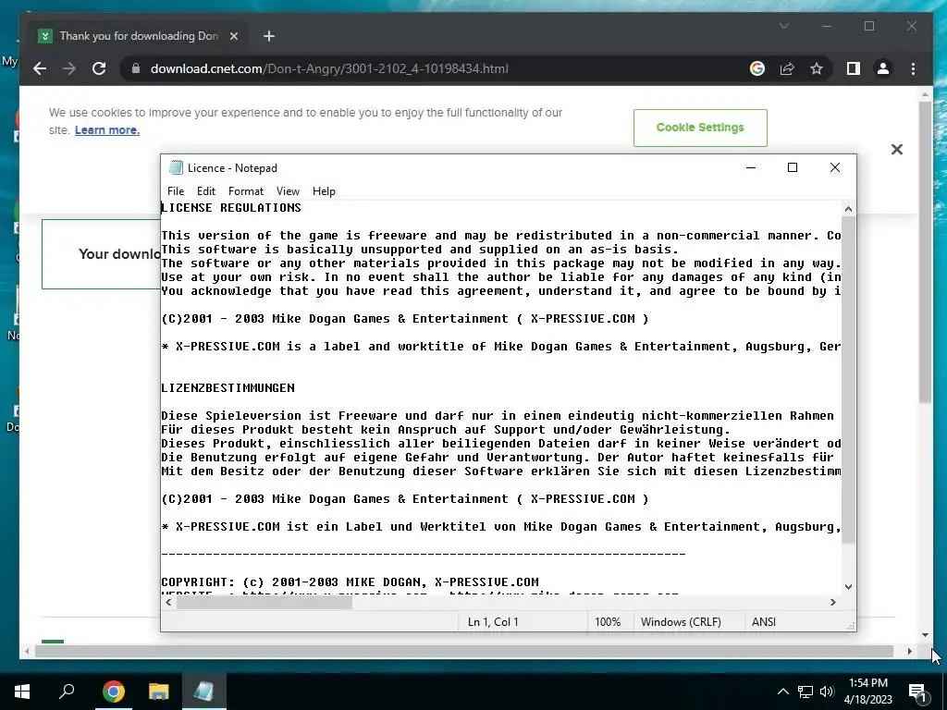Dismiss the cookie banner with the X
The image size is (947, 710).
click(897, 149)
